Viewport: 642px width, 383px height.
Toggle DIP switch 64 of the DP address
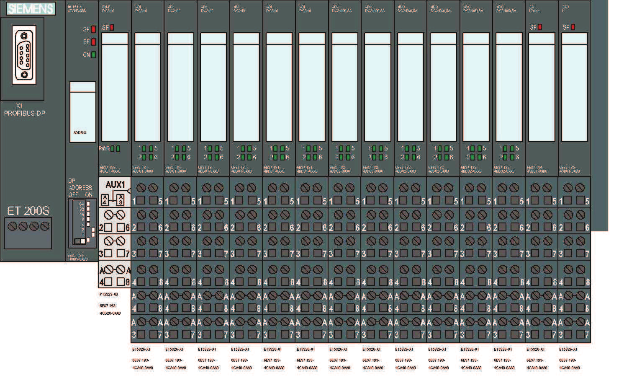pos(88,204)
